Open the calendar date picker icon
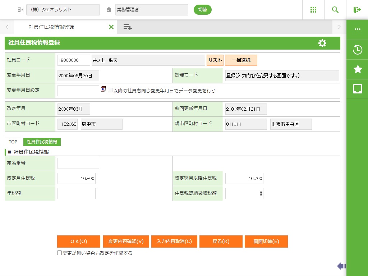The height and width of the screenshot is (276, 368). pos(103,89)
